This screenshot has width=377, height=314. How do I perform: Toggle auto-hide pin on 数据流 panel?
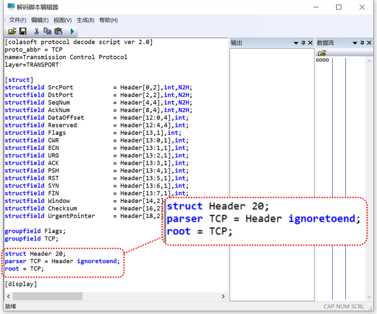coord(362,43)
